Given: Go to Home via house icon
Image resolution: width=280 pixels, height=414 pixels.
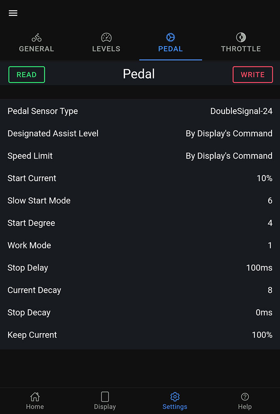Looking at the screenshot, I should (x=35, y=397).
